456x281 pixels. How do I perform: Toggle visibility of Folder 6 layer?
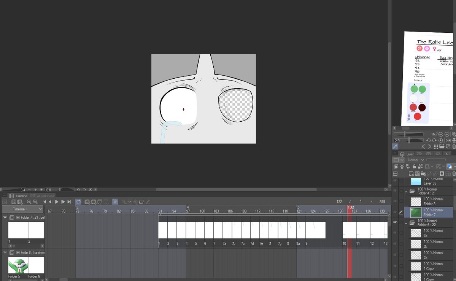[395, 222]
